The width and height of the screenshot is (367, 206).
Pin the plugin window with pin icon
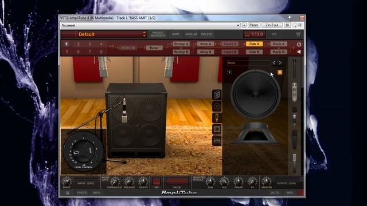[290, 18]
